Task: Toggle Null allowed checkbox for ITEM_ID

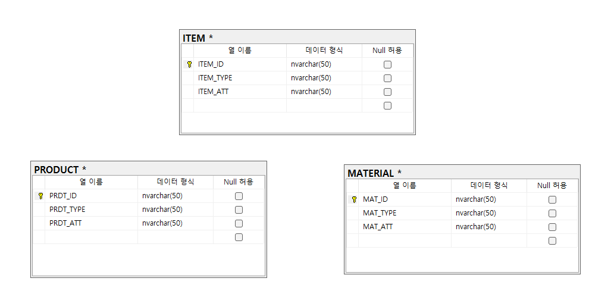Action: [387, 64]
